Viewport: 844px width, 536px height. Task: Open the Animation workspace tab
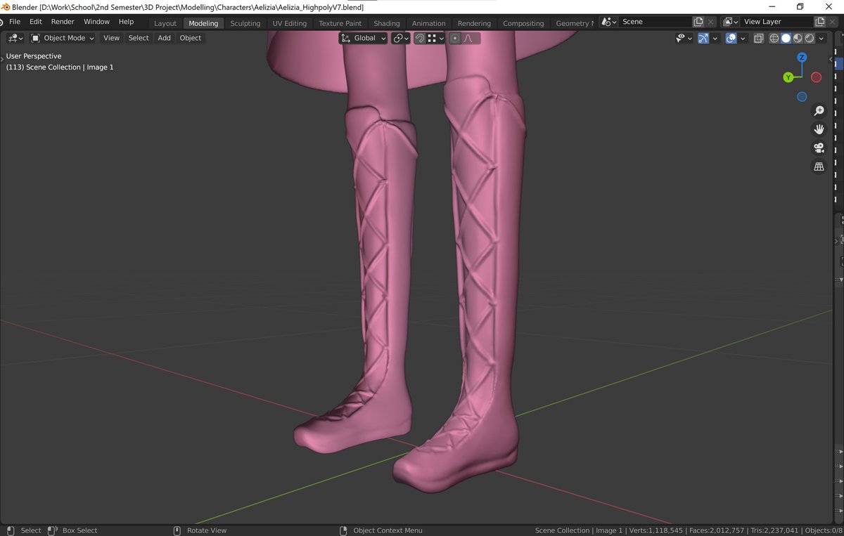point(429,23)
